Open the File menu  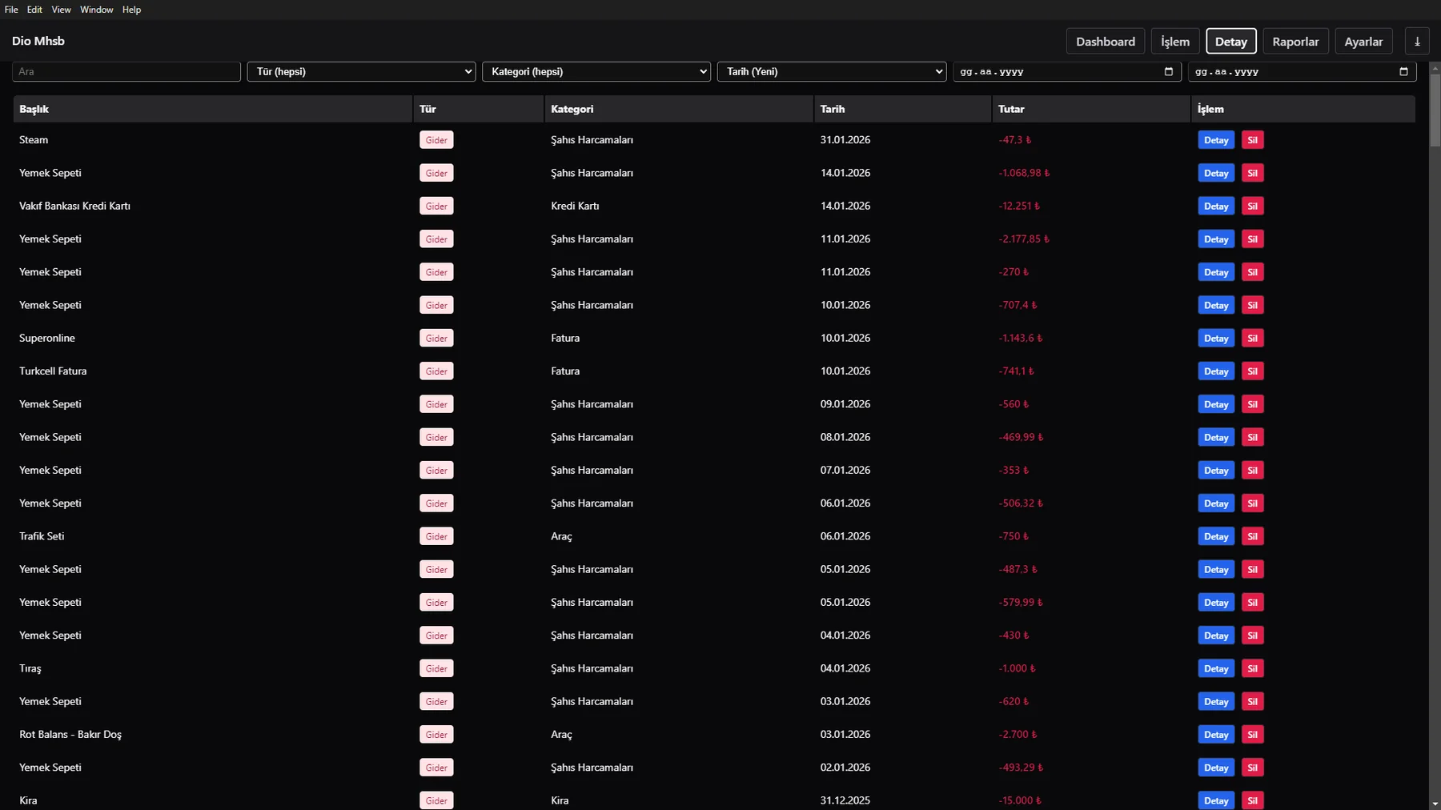click(x=11, y=10)
